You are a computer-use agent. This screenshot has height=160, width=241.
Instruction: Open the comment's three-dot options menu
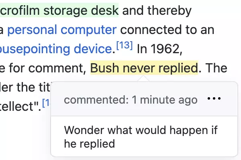(216, 99)
